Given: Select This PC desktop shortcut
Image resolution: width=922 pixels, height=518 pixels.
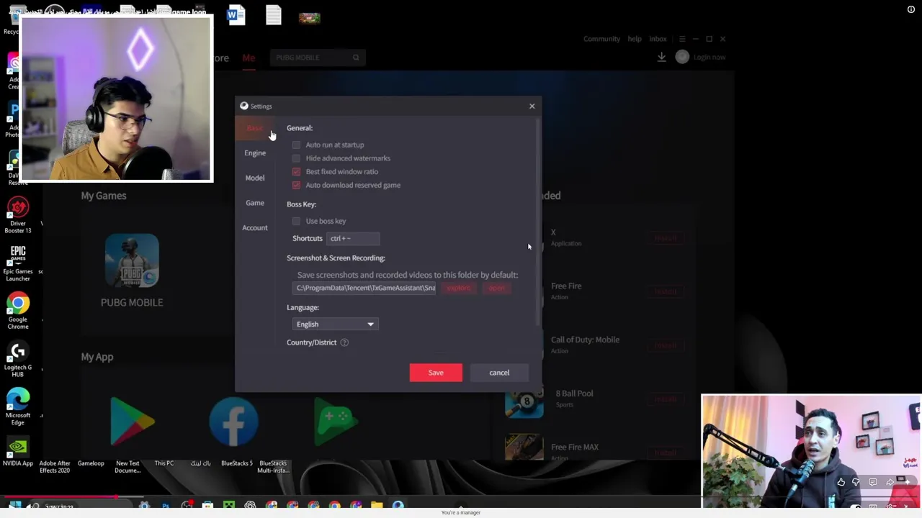Looking at the screenshot, I should tap(164, 463).
